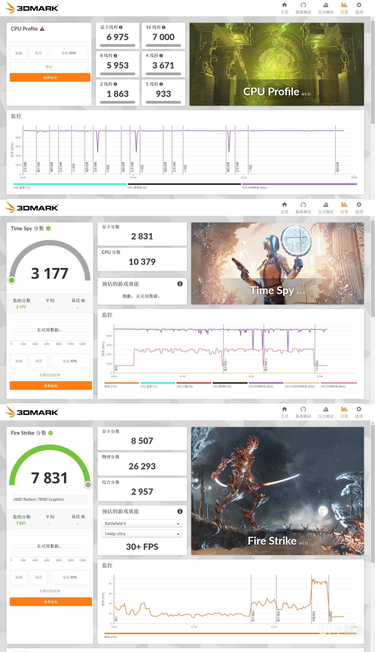Click 导出 XML in Time Spy window
This screenshot has width=375, height=652.
click(70, 361)
